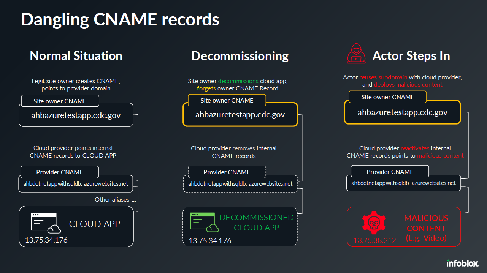Expand the red MALICIOUS CONTENT container
487x273 pixels.
point(403,226)
